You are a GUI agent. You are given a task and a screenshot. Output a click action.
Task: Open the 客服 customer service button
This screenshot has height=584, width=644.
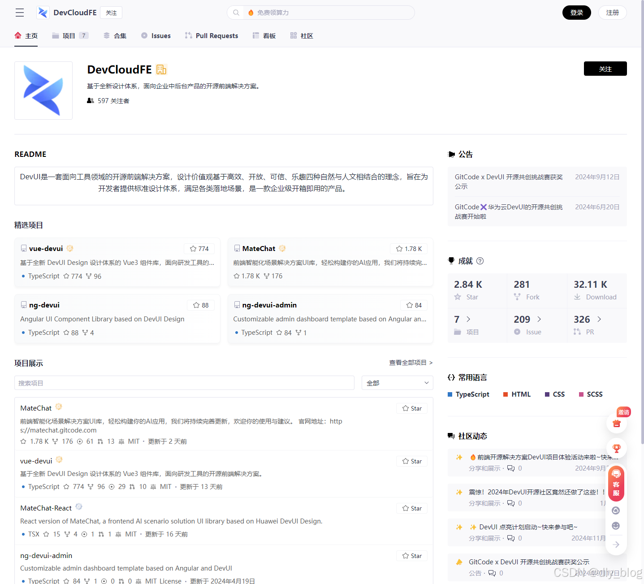pyautogui.click(x=616, y=483)
